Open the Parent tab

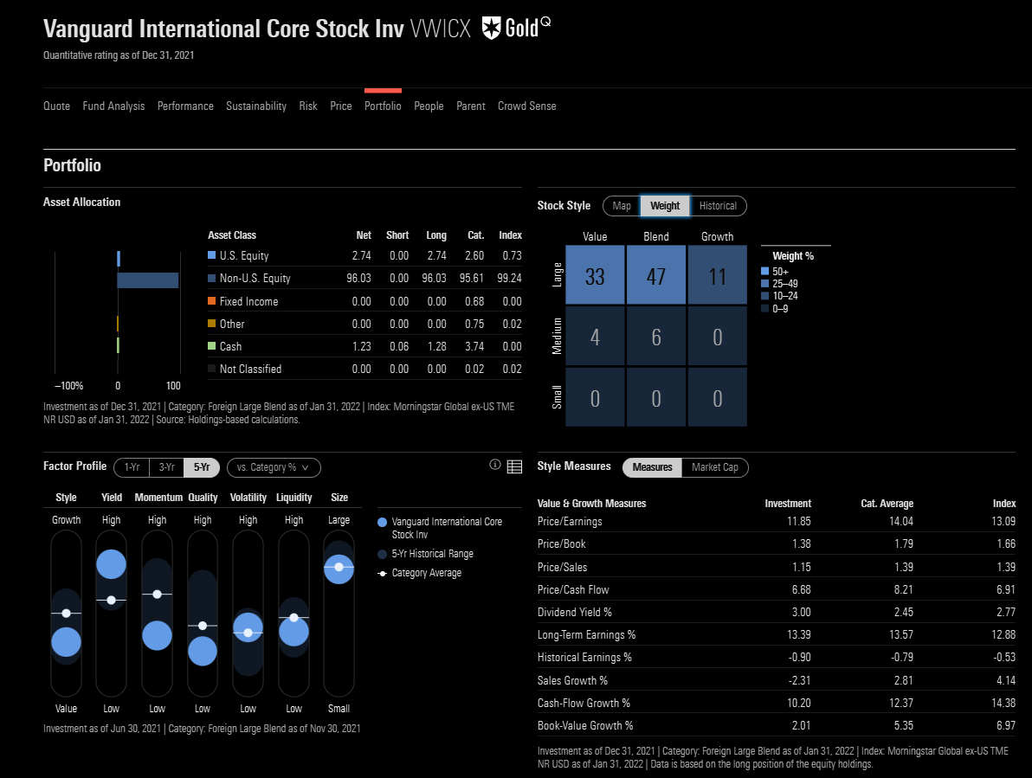(x=471, y=106)
